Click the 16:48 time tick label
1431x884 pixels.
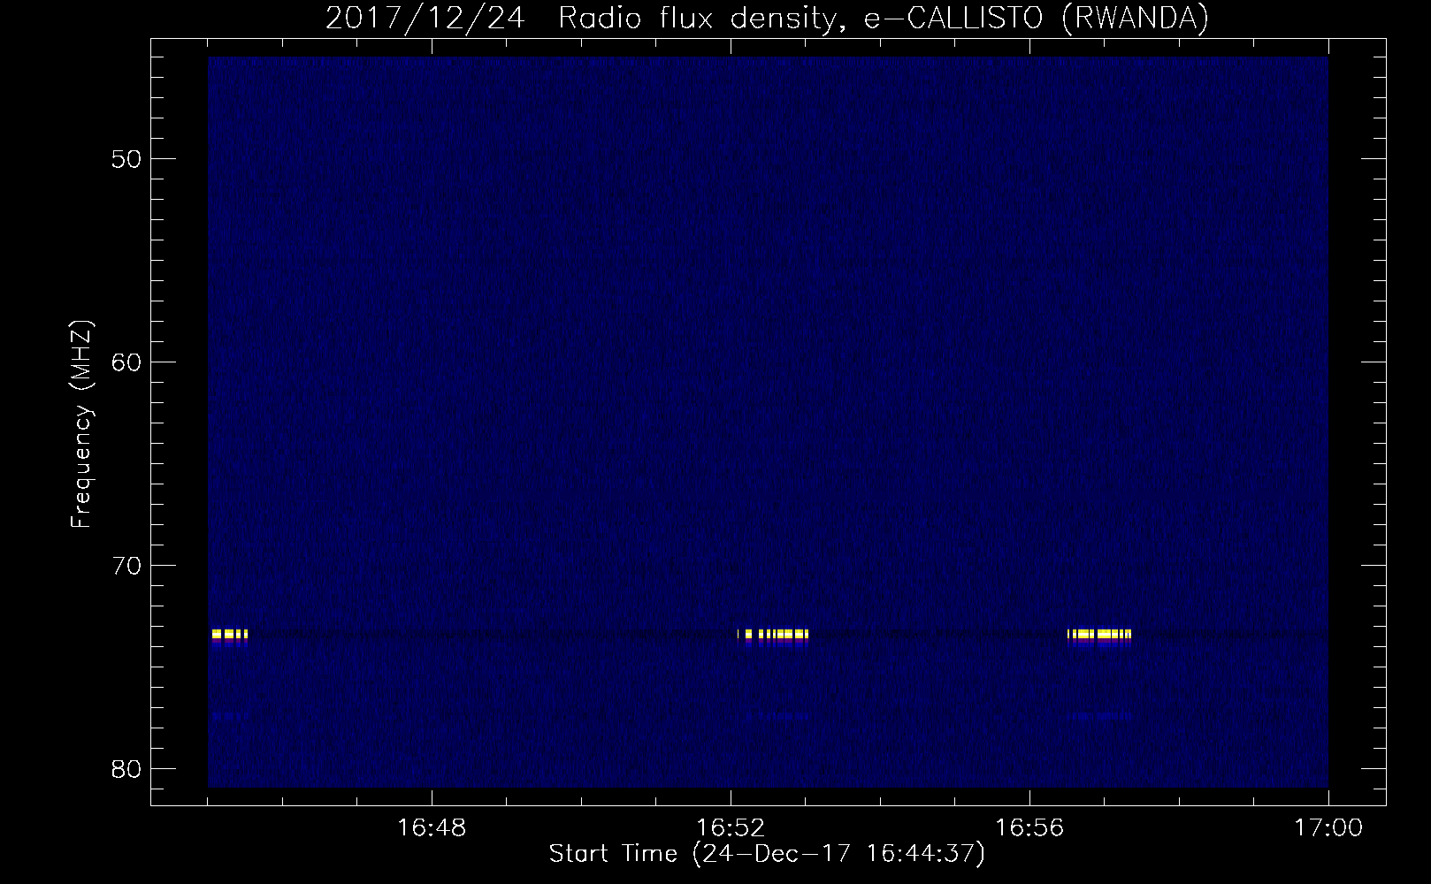coord(432,828)
